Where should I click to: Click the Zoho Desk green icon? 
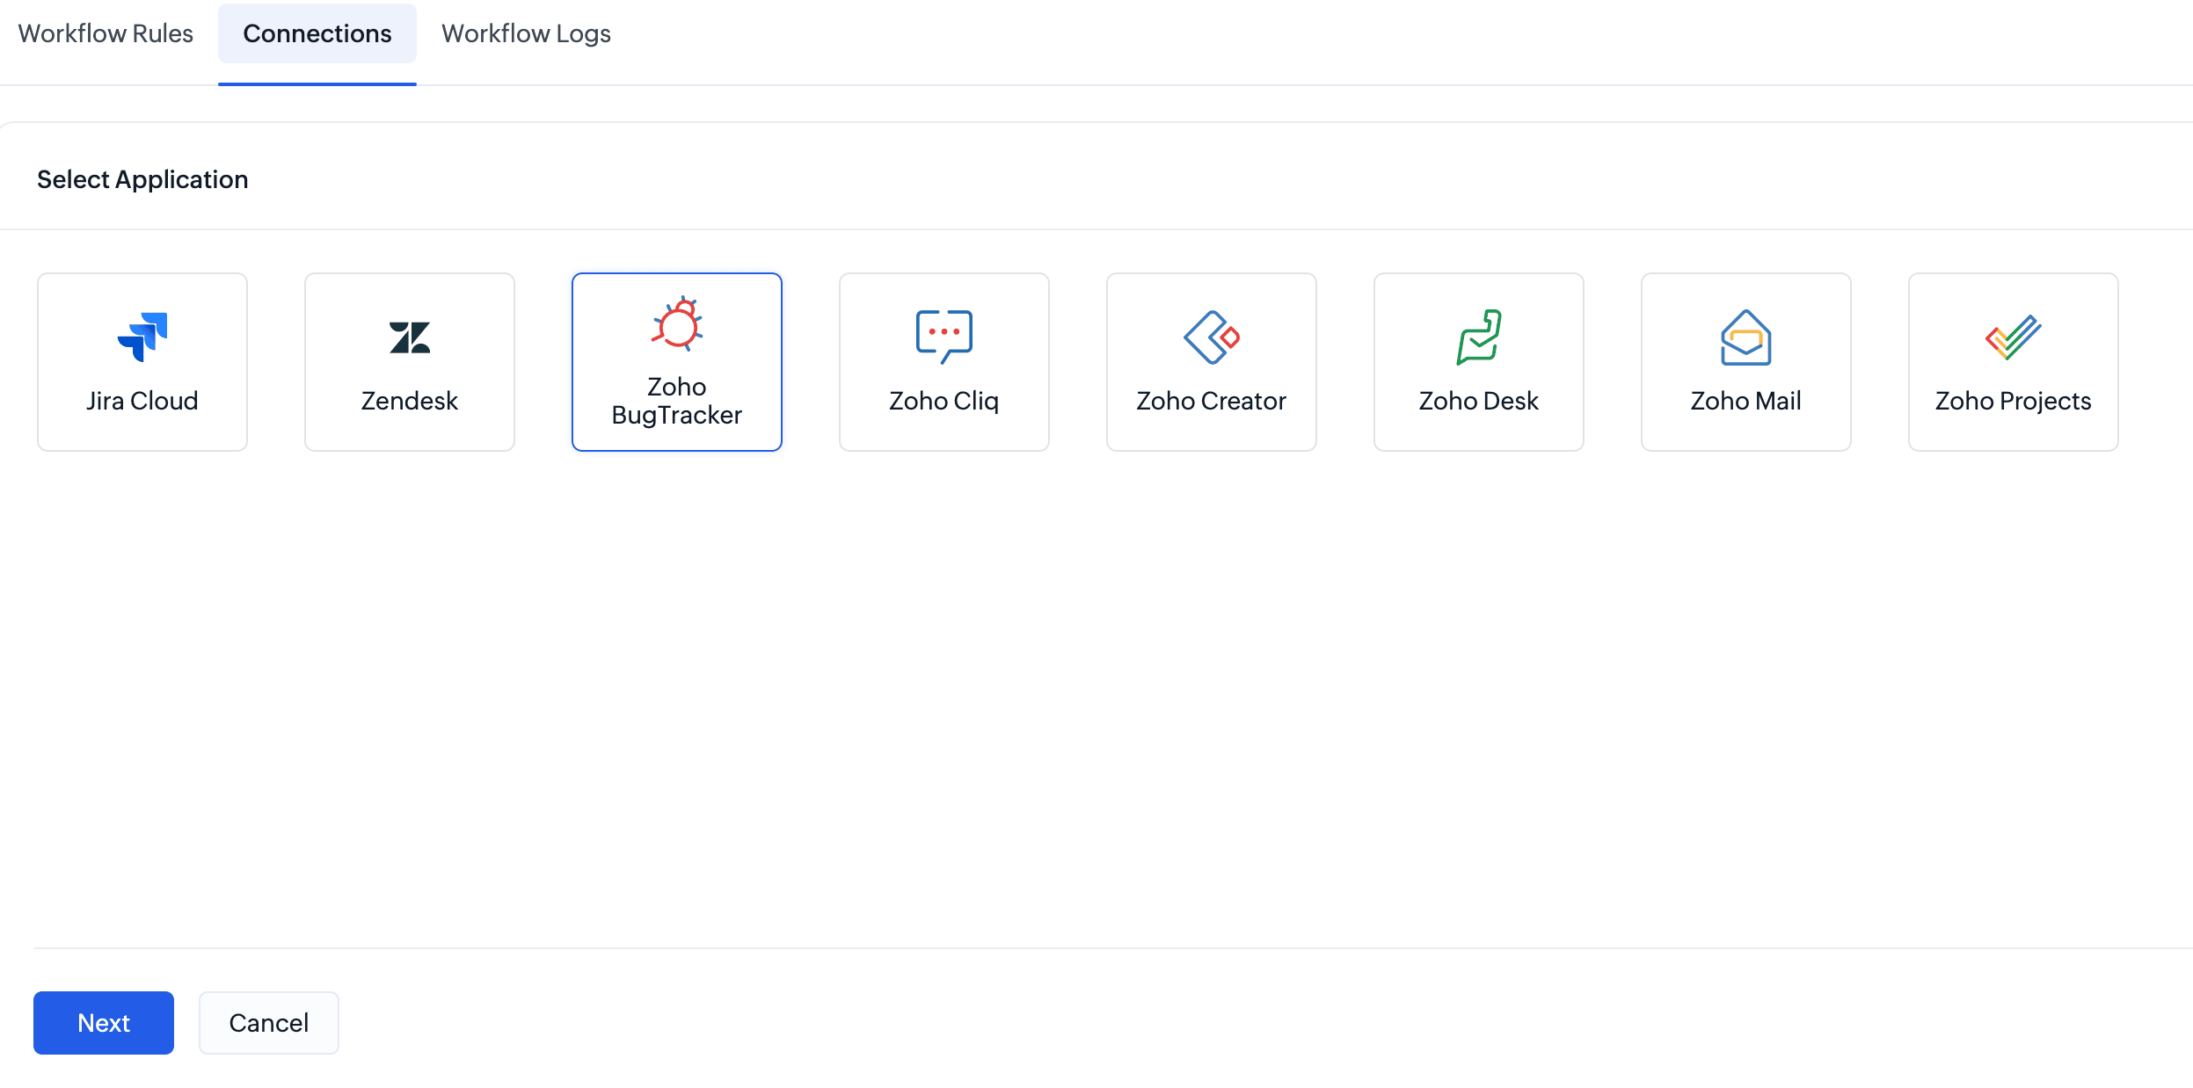pyautogui.click(x=1478, y=337)
